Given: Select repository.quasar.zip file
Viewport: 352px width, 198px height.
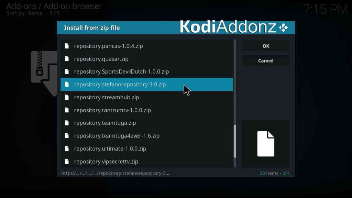Looking at the screenshot, I should click(147, 59).
